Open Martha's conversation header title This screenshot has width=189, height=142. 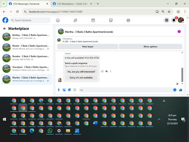[x=89, y=32]
